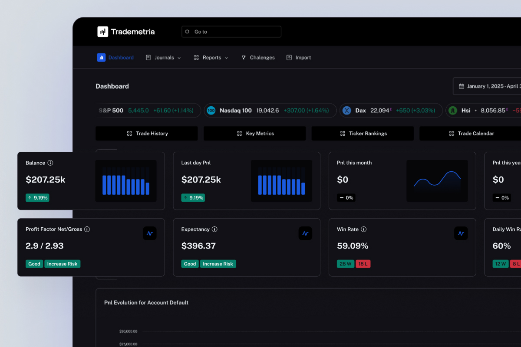The width and height of the screenshot is (521, 347).
Task: Click the Balance bar chart thumbnail
Action: click(x=126, y=181)
